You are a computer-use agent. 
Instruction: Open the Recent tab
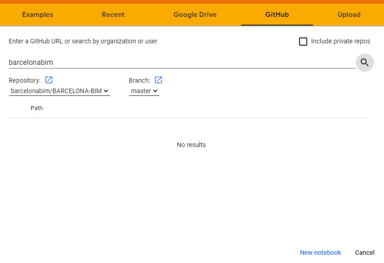click(113, 15)
